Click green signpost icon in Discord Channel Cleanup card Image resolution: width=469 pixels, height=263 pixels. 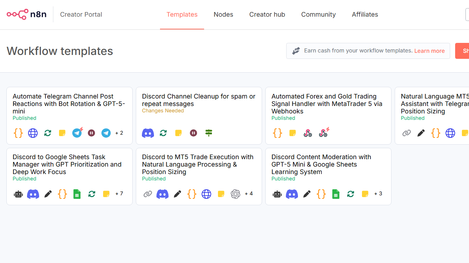[209, 133]
